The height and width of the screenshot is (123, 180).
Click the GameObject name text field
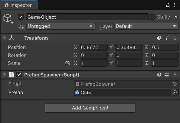click(87, 17)
